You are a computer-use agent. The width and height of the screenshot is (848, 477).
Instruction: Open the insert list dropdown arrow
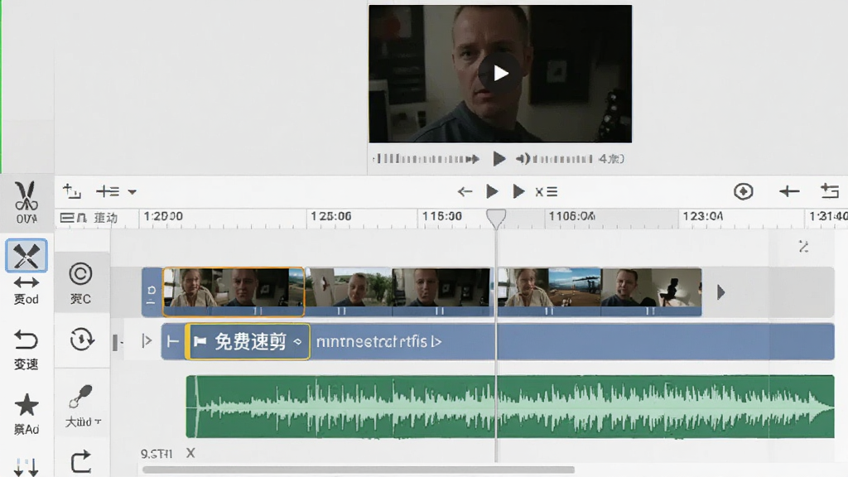point(132,191)
